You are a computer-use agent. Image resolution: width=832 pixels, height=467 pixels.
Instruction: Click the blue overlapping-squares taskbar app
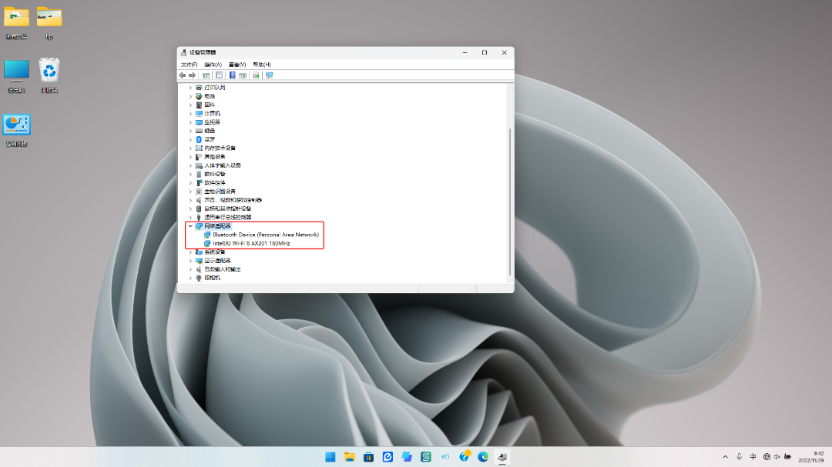point(407,457)
